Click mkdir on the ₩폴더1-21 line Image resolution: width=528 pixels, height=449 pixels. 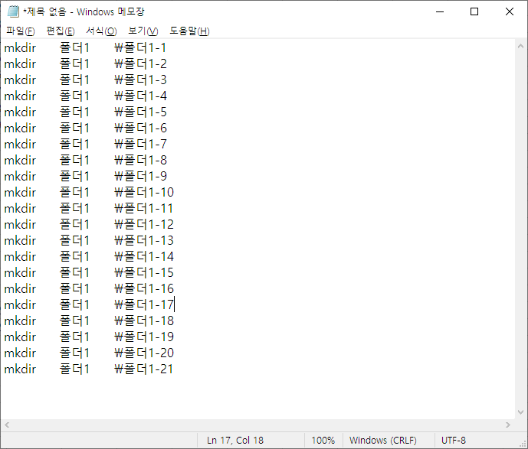(20, 369)
